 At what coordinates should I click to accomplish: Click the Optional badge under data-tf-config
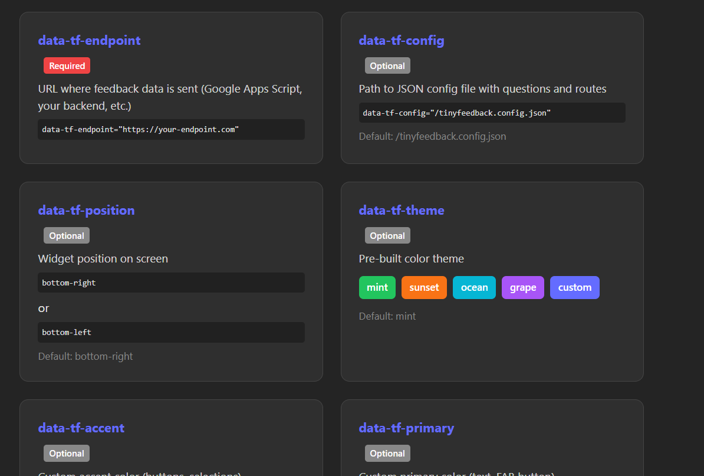coord(387,65)
